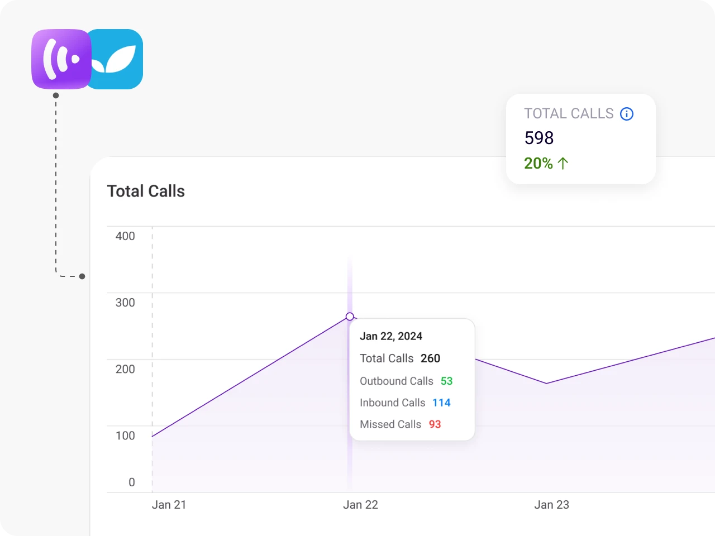The height and width of the screenshot is (536, 715).
Task: Click the 400 y-axis label
Action: tap(125, 236)
